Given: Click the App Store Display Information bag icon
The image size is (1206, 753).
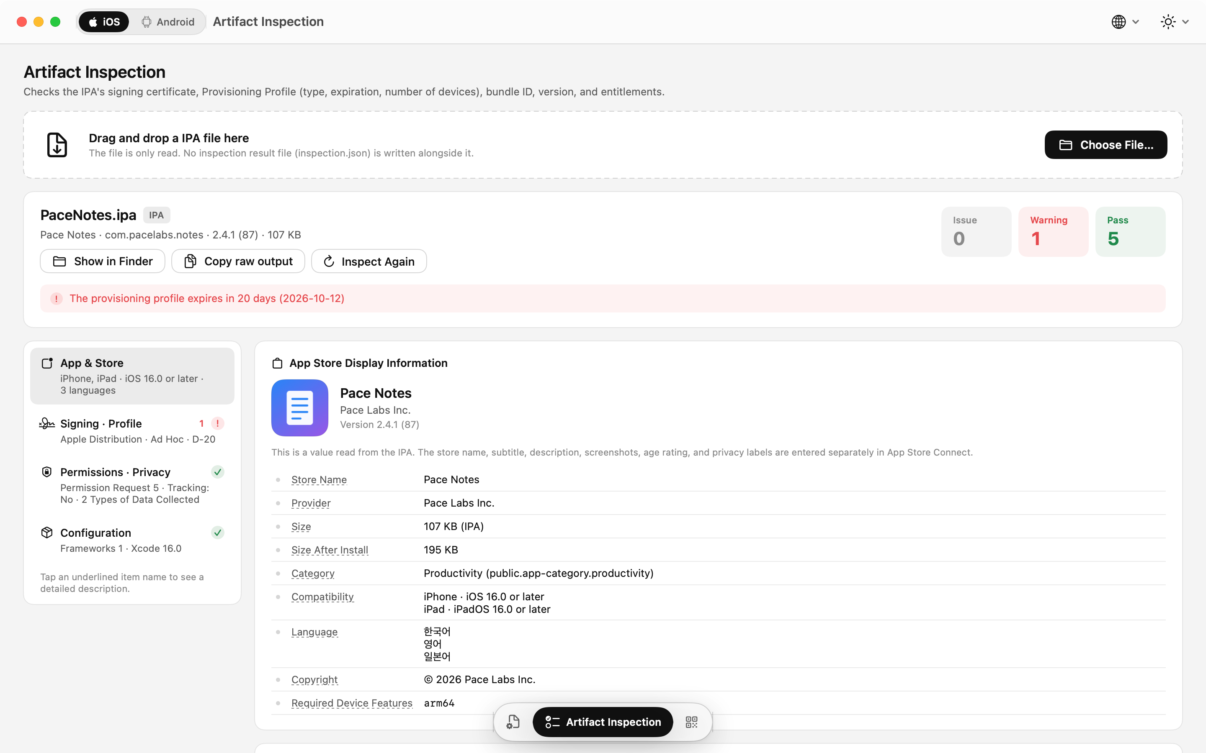Looking at the screenshot, I should click(278, 364).
